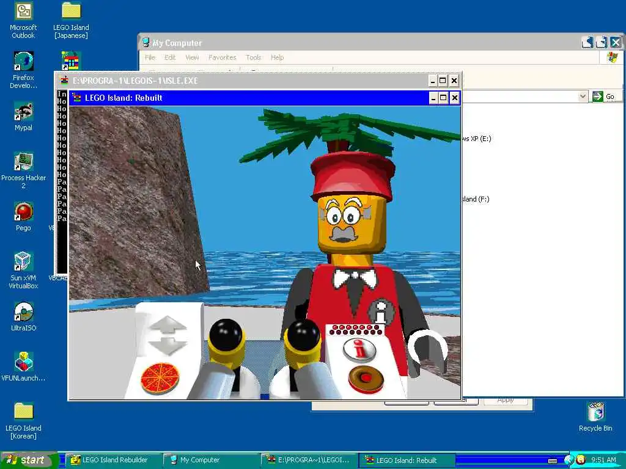Minimize the ISLE.EXE console window
626x469 pixels.
tap(433, 81)
